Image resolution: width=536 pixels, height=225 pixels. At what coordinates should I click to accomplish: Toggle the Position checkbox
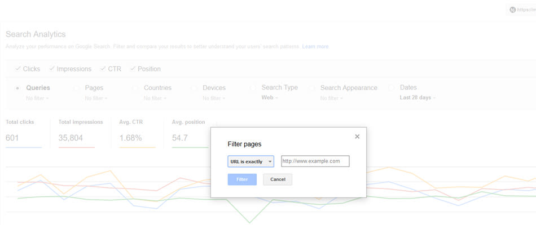coord(133,69)
